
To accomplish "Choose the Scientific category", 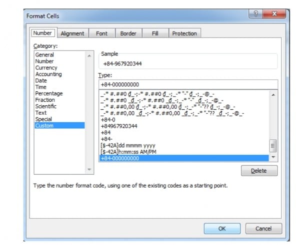I will 59,106.
